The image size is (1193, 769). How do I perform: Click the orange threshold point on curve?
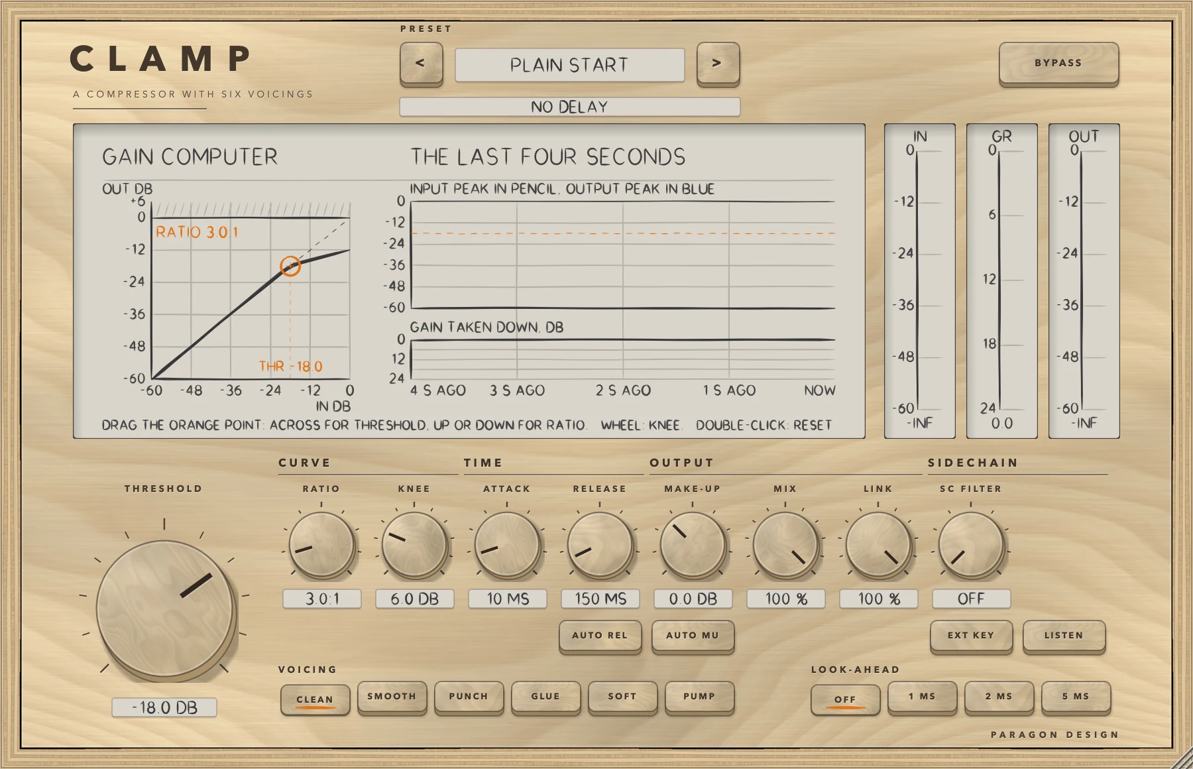290,266
